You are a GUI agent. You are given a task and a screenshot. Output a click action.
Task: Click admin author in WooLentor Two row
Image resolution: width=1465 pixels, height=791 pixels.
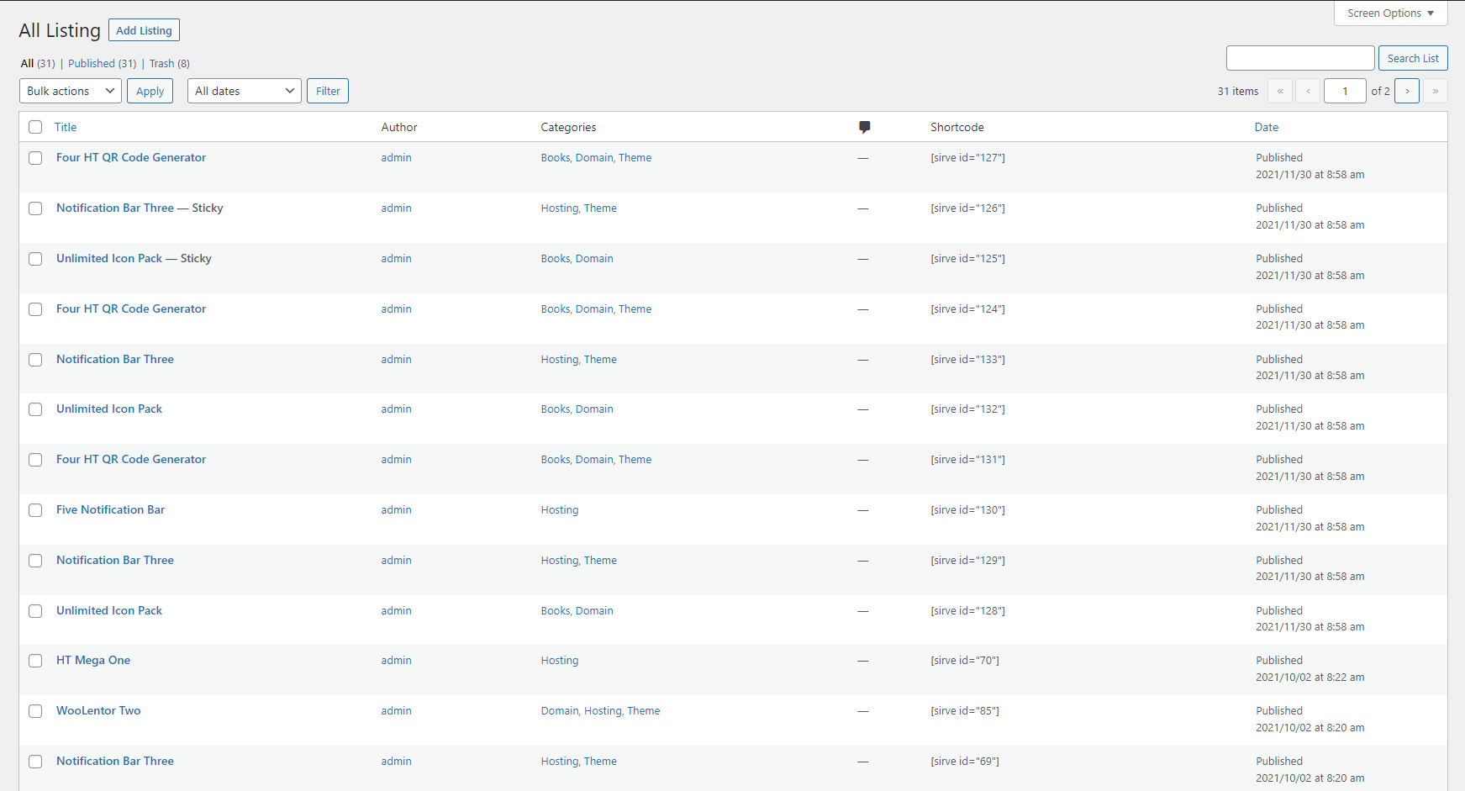coord(396,710)
